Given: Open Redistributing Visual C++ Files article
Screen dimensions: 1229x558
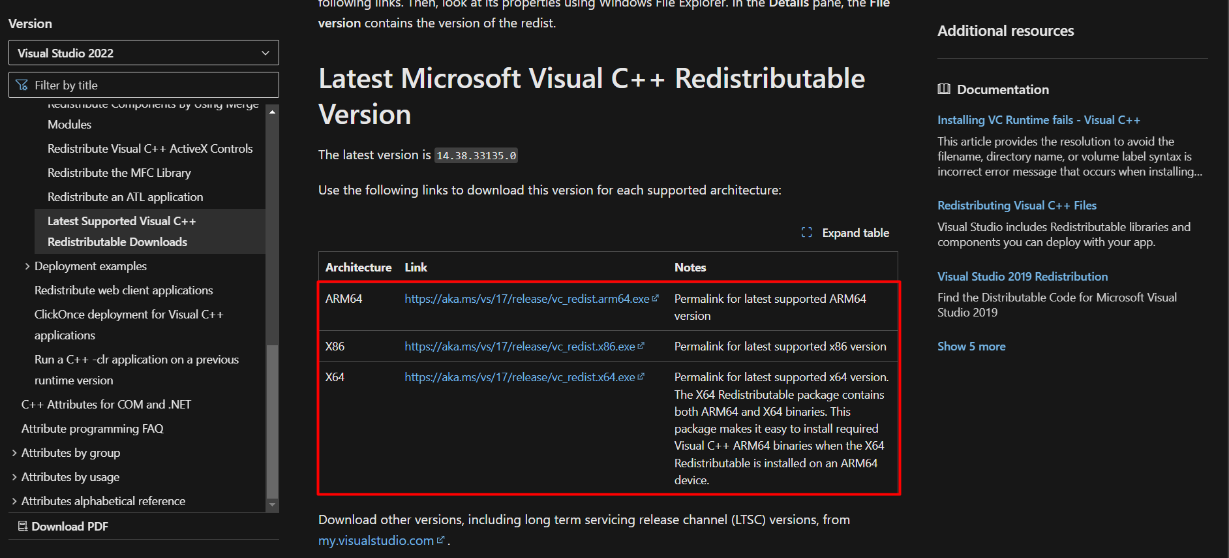Looking at the screenshot, I should [1017, 206].
